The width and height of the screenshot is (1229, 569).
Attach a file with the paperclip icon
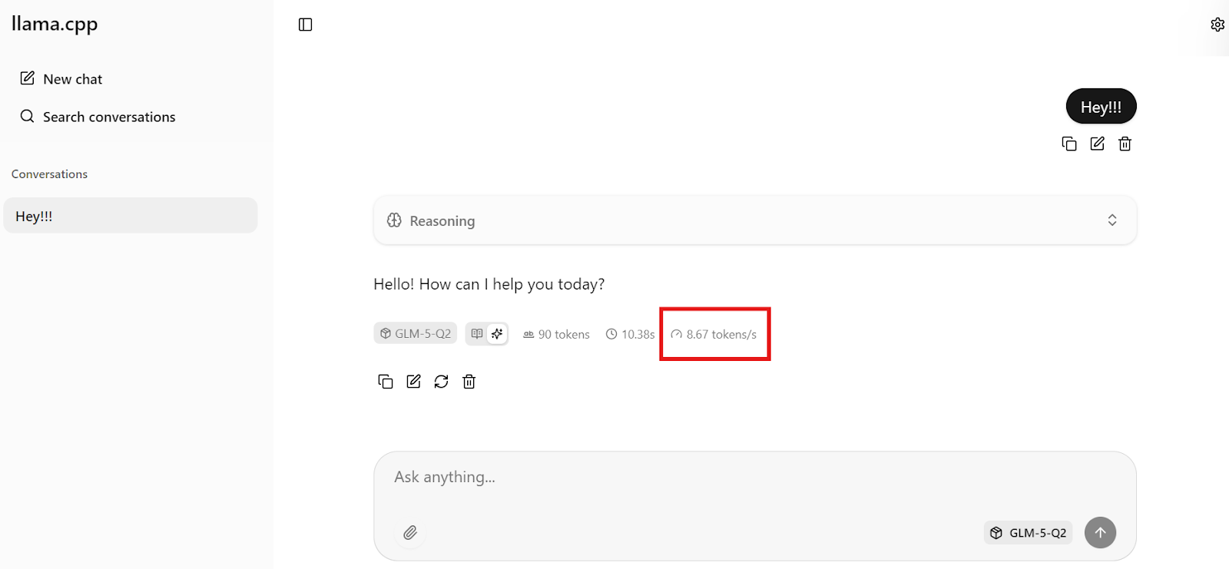click(x=410, y=533)
